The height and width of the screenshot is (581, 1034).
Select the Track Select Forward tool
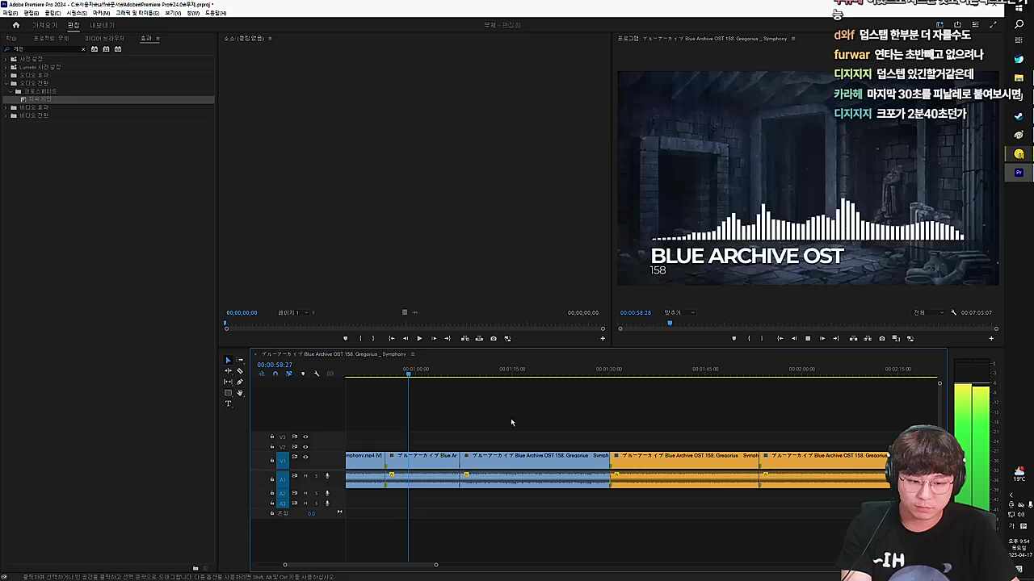[240, 360]
